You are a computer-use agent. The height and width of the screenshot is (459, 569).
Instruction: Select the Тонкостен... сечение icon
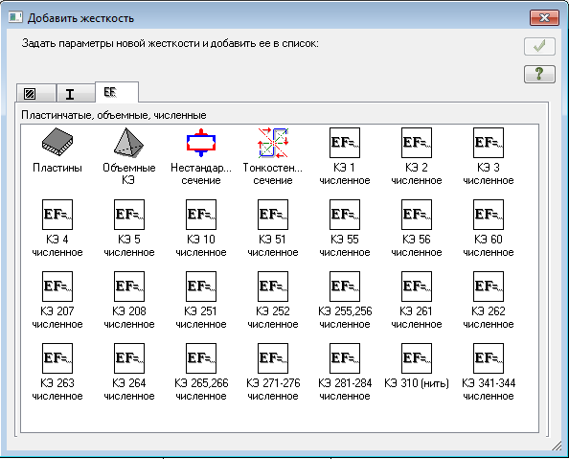pyautogui.click(x=273, y=143)
